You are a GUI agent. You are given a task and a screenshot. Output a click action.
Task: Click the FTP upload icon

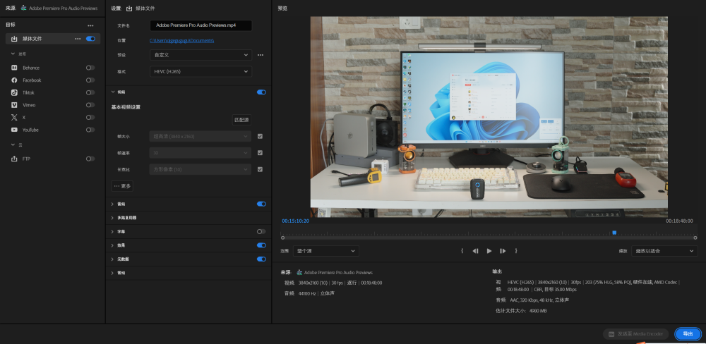(x=14, y=159)
